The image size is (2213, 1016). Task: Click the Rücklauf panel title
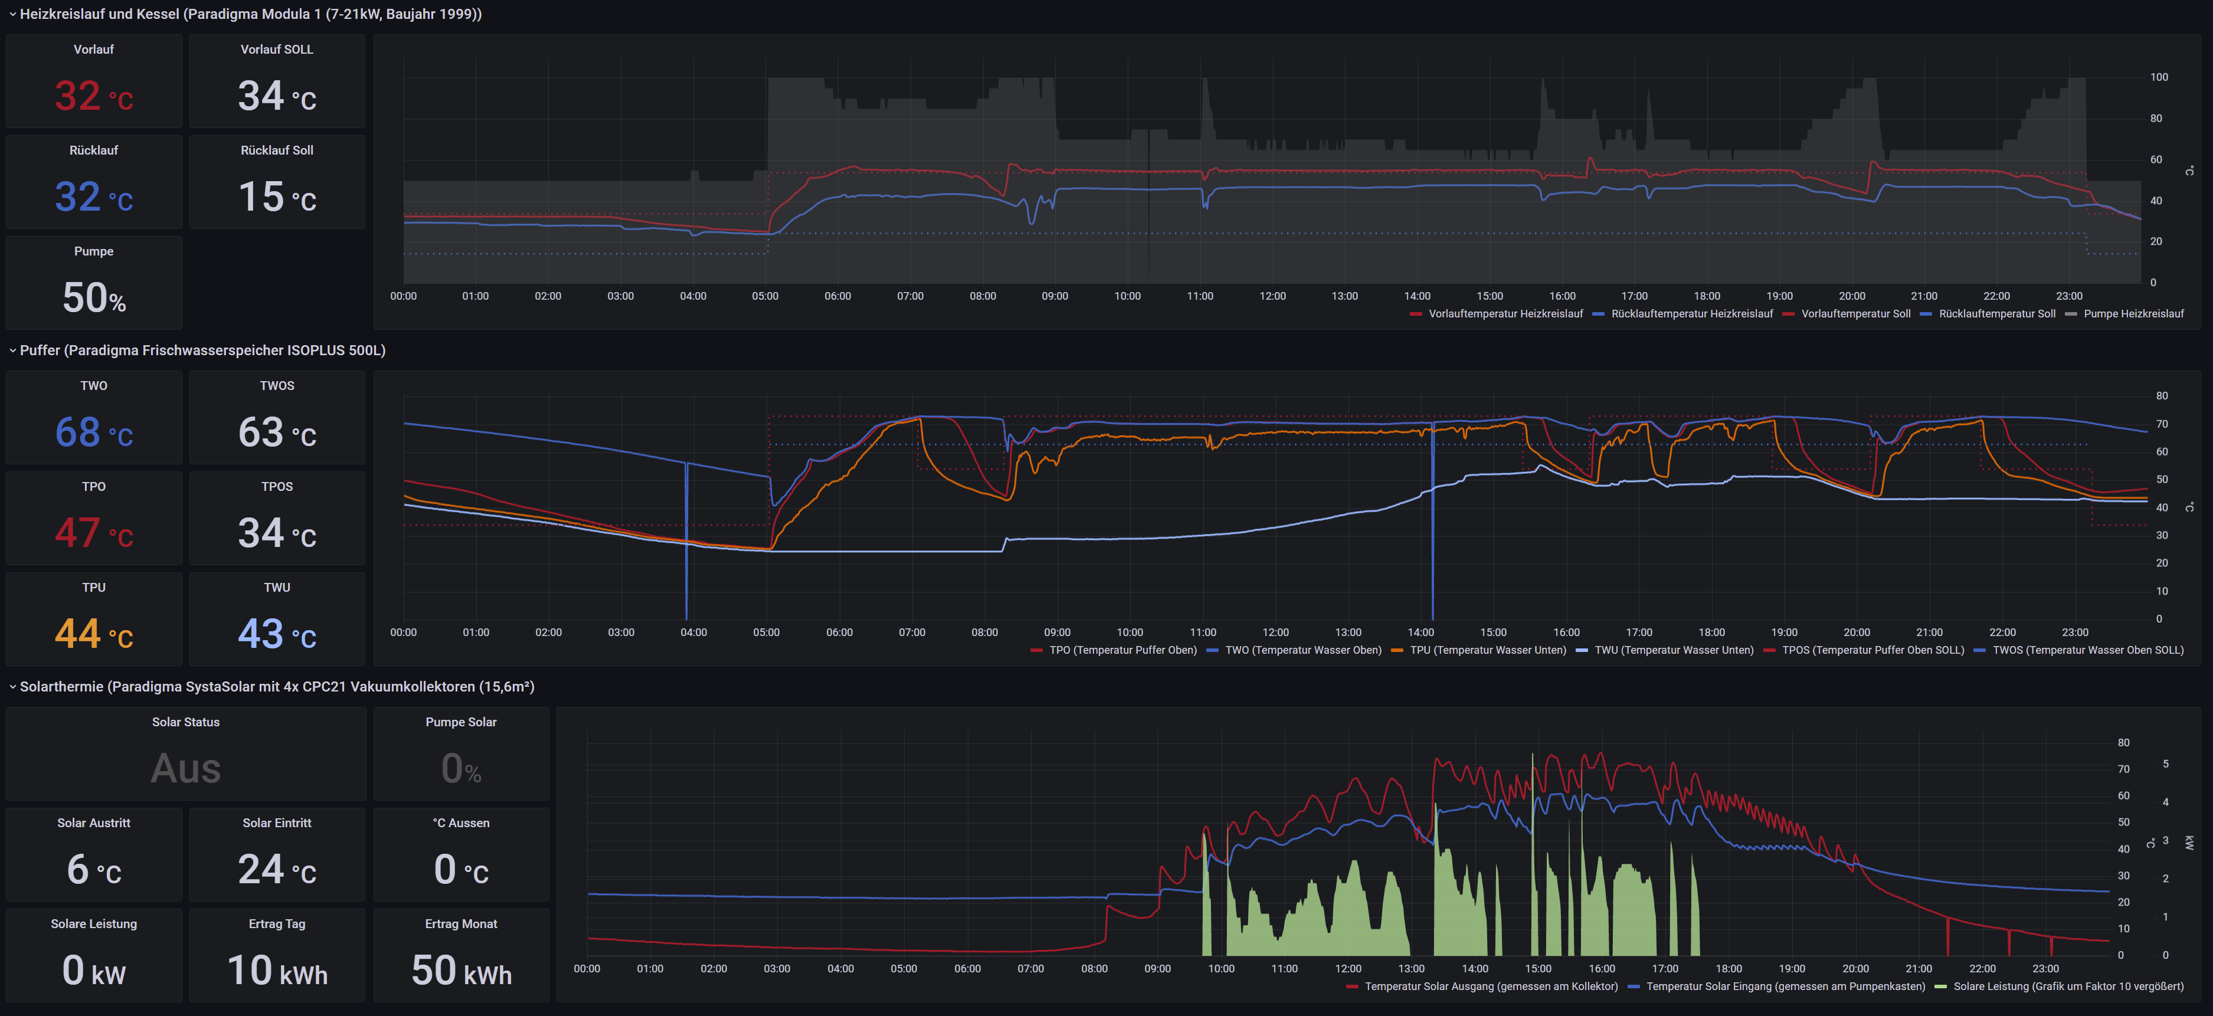click(x=94, y=150)
